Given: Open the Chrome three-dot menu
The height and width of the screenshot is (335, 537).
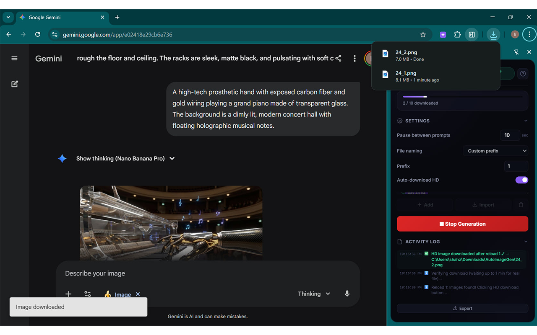Looking at the screenshot, I should coord(529,35).
